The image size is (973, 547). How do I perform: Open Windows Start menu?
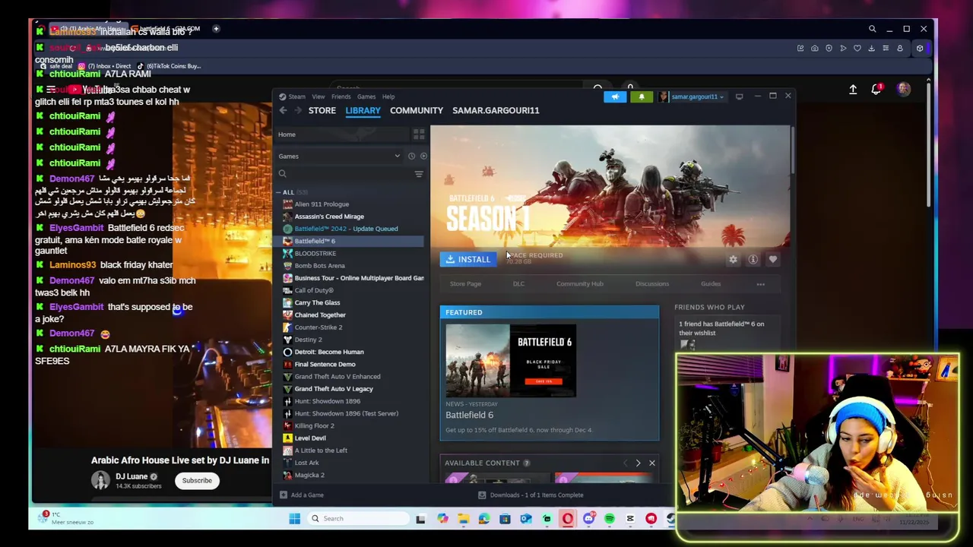(294, 519)
